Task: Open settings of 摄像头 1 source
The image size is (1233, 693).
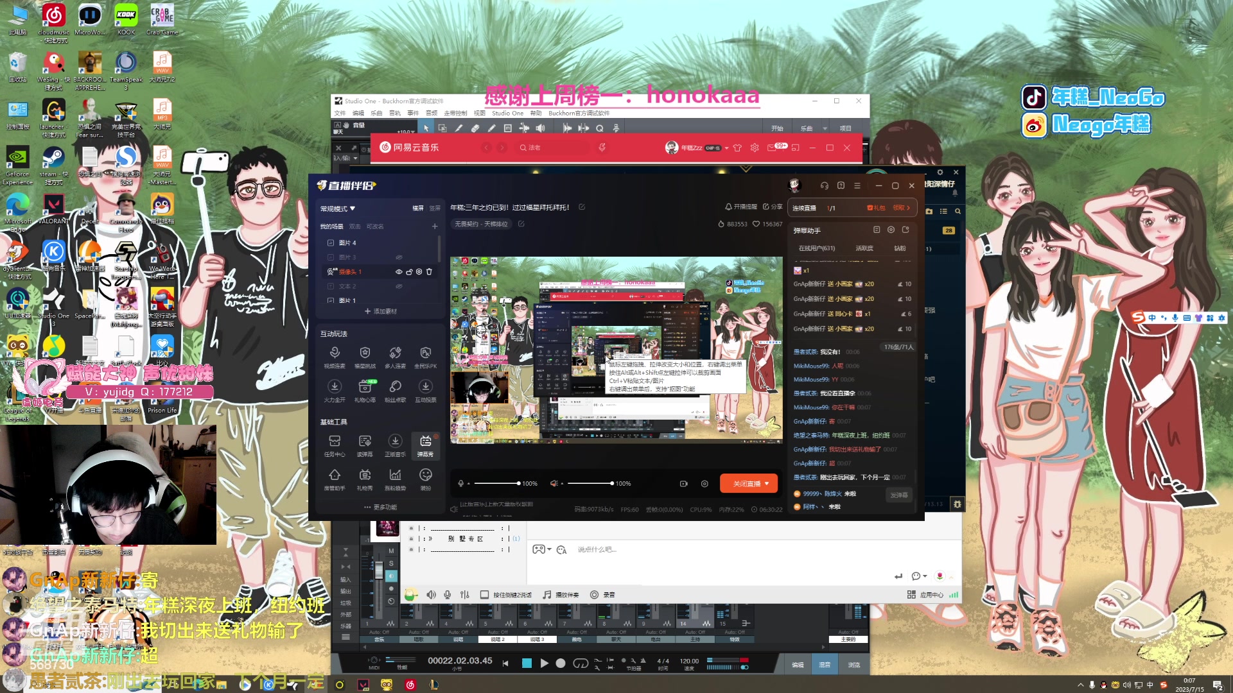Action: (419, 271)
